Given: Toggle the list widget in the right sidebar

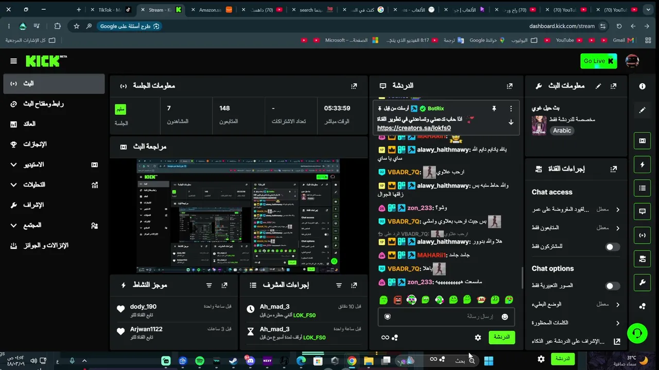Looking at the screenshot, I should pyautogui.click(x=642, y=188).
